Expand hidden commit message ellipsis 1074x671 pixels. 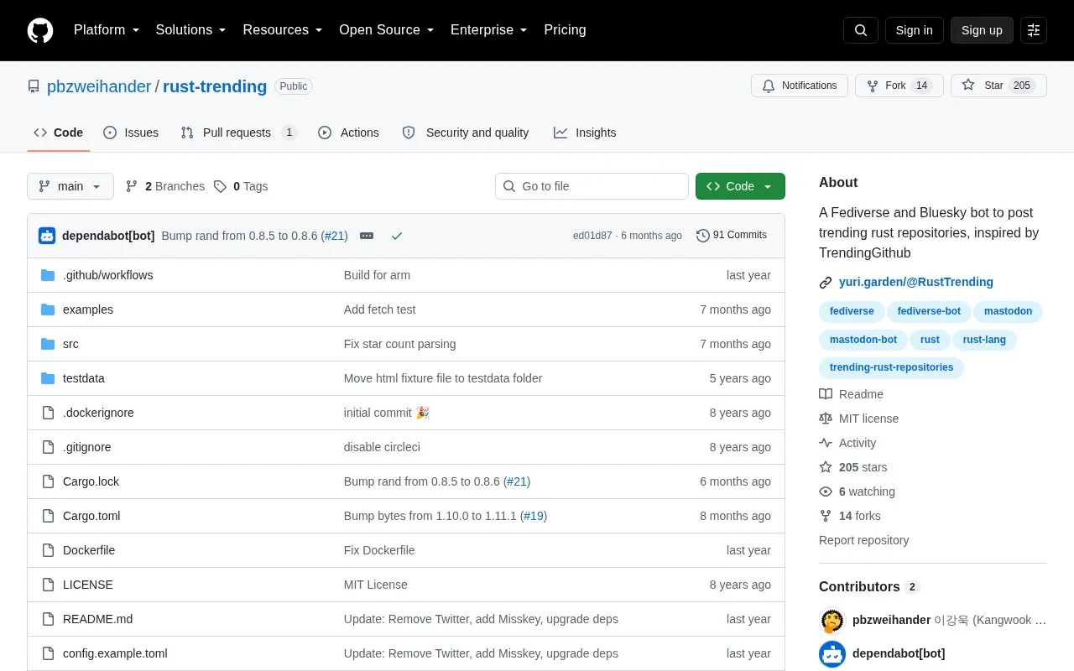point(367,236)
